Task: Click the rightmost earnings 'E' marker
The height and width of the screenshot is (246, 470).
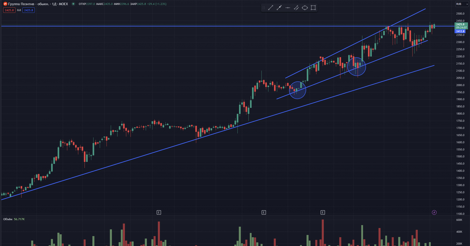Action: click(x=323, y=212)
